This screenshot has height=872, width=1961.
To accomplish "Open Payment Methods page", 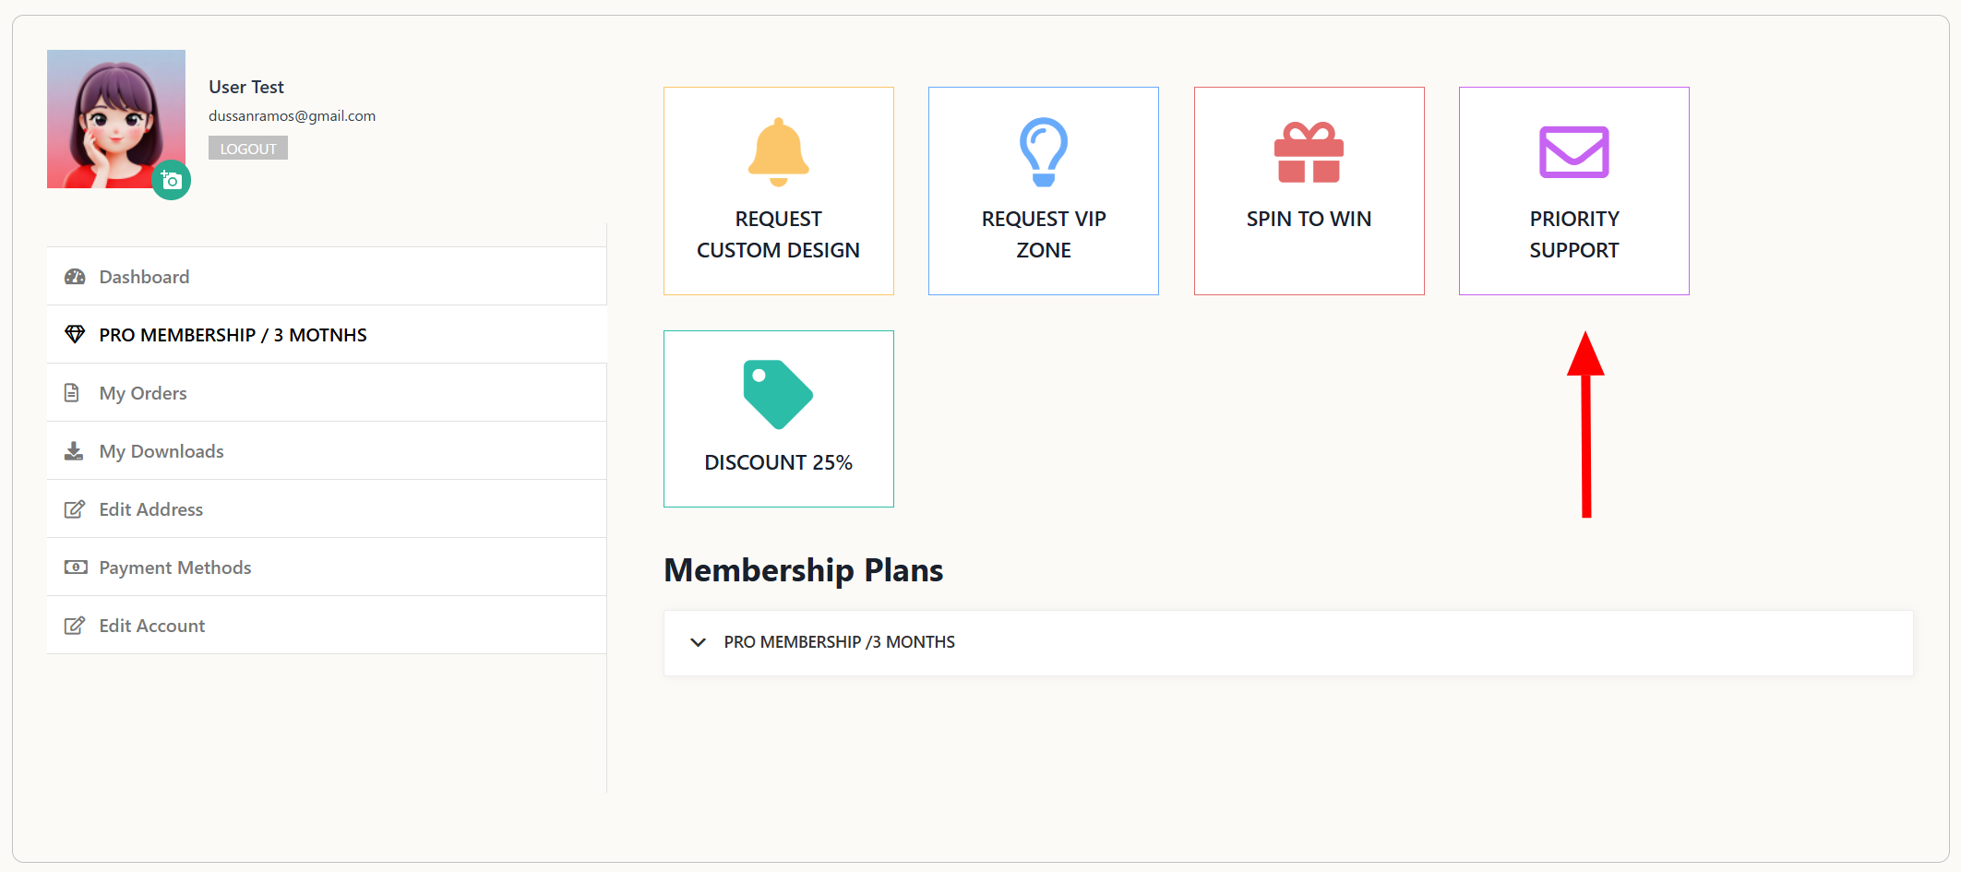I will [175, 567].
